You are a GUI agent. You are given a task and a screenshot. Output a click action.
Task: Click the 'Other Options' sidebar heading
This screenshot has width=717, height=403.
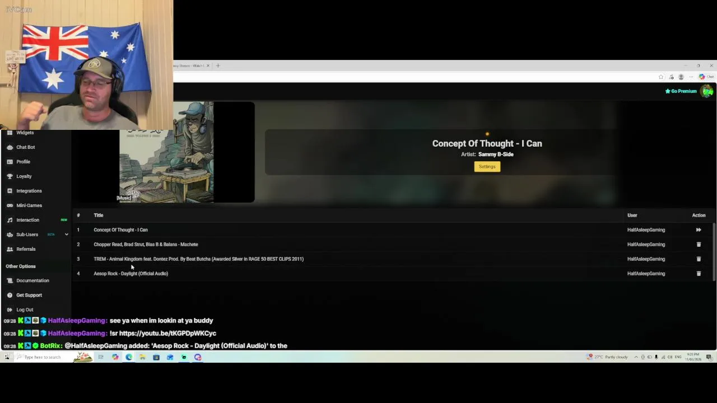pyautogui.click(x=20, y=266)
